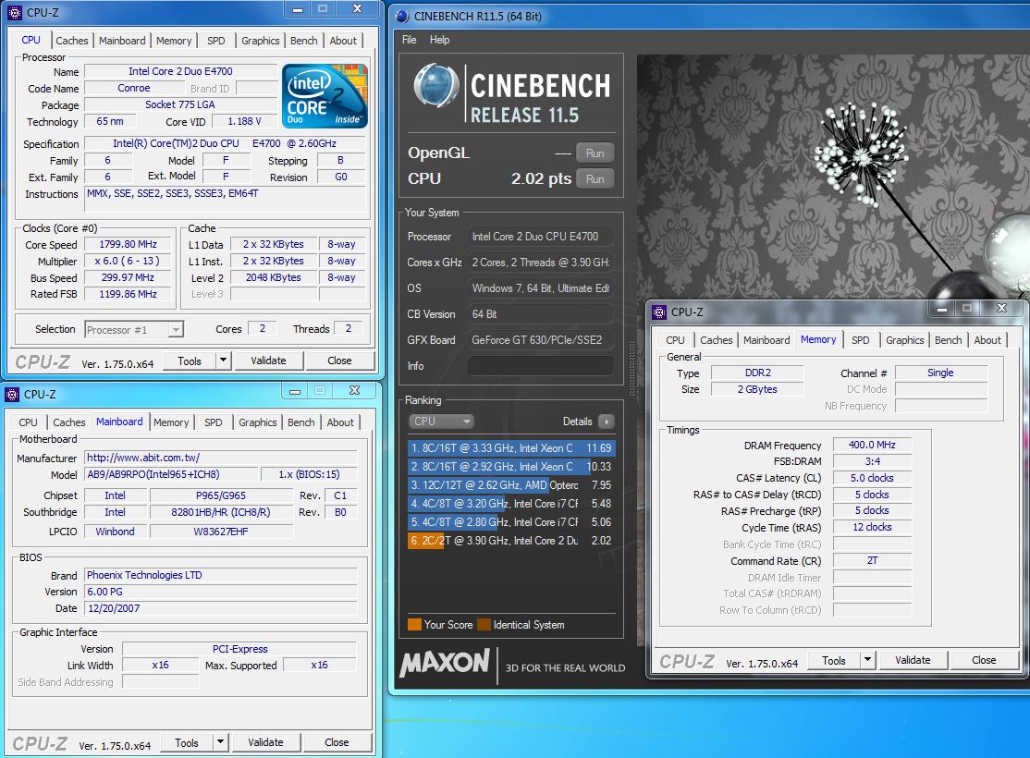
Task: Open Mainboard tab in the CPU-Z processor window
Action: [x=122, y=41]
